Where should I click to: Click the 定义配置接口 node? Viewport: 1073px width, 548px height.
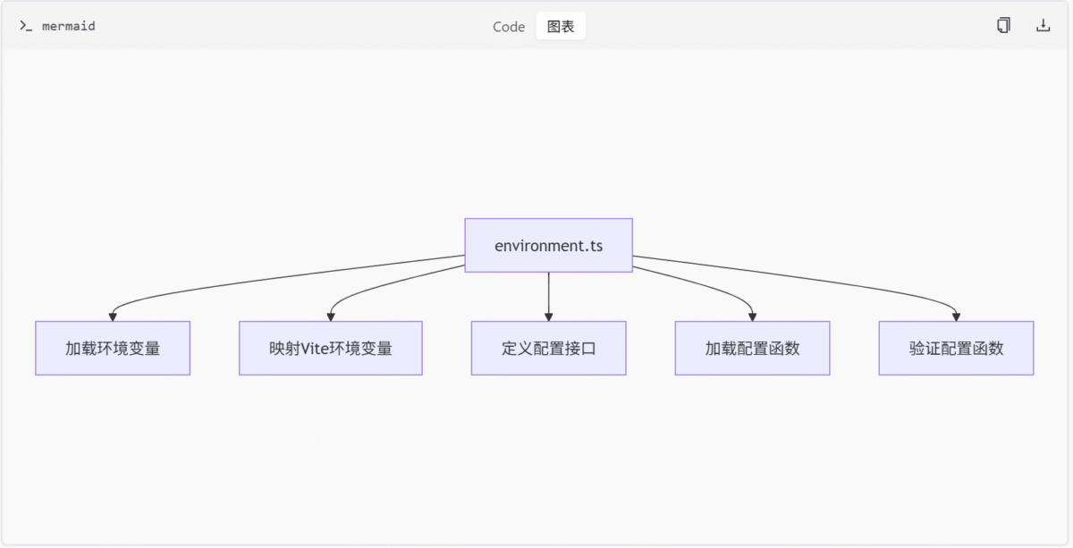[x=548, y=348]
